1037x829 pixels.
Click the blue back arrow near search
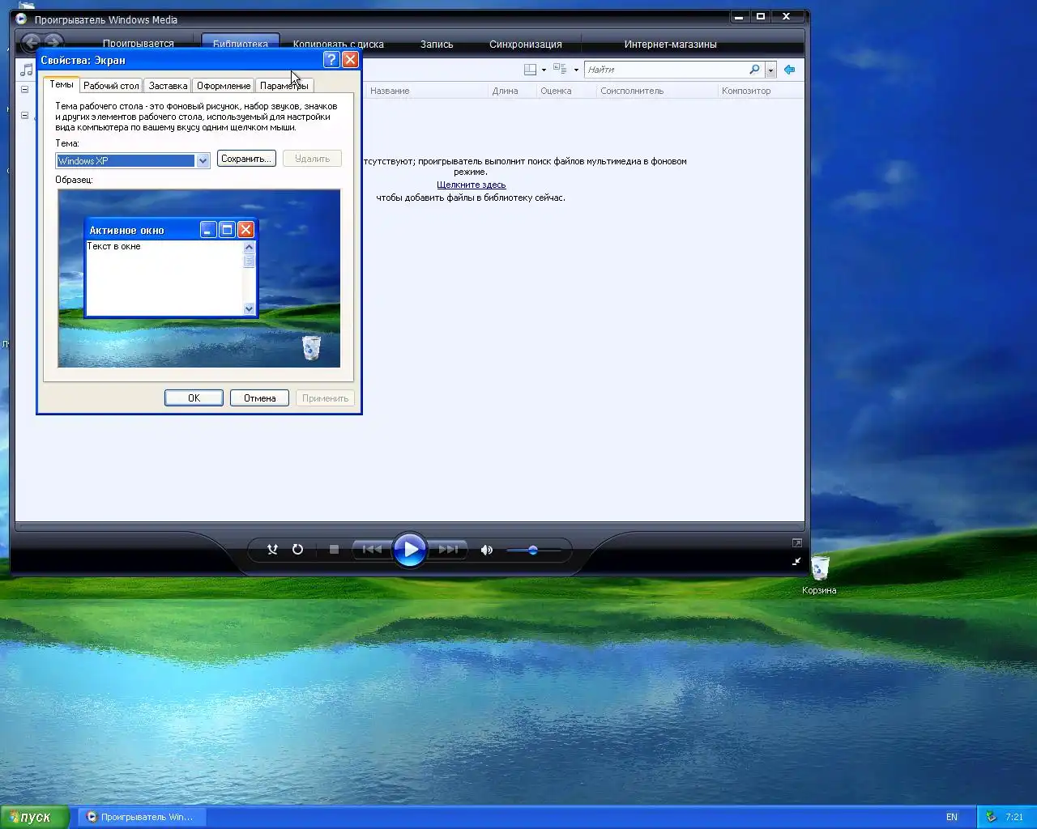click(789, 70)
